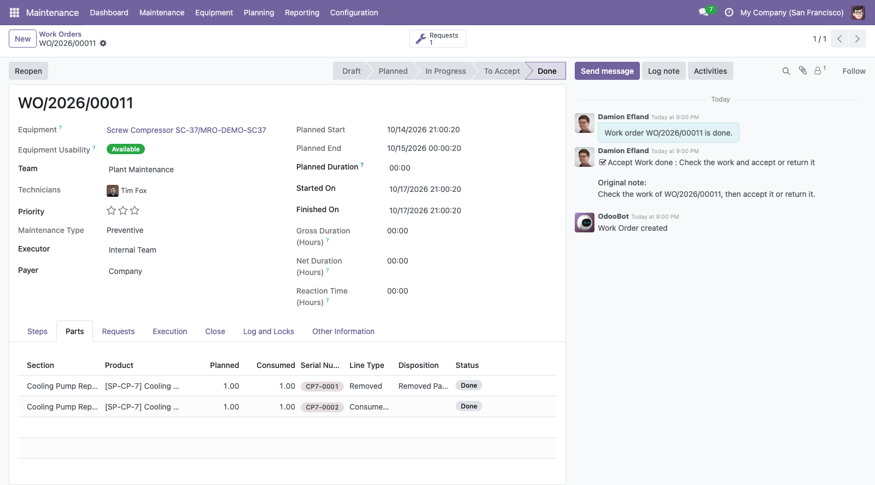Open the Equipment menu
Screen dimensions: 875x485
coord(214,13)
